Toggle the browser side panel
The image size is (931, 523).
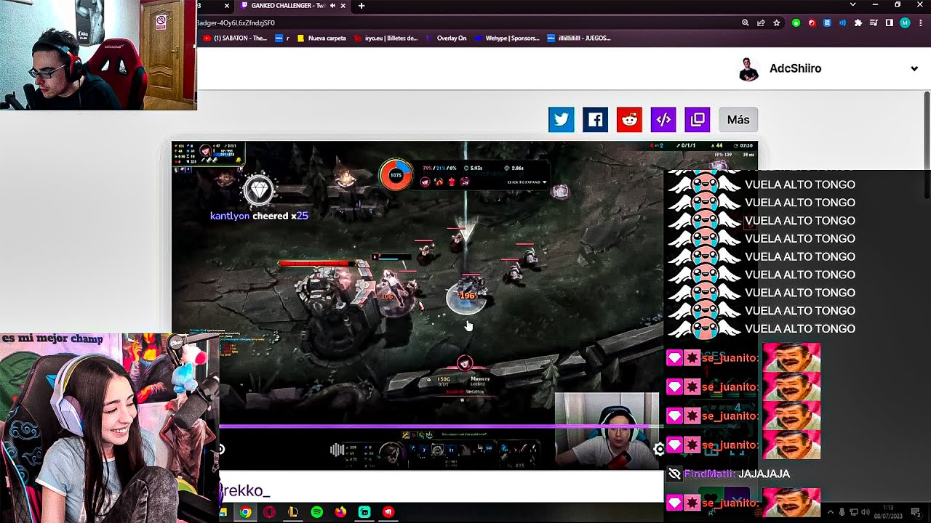click(x=889, y=23)
